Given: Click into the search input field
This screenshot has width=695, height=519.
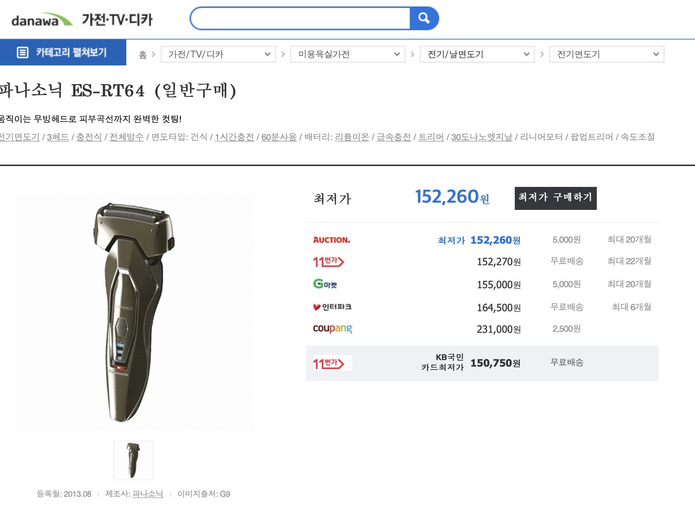Looking at the screenshot, I should [x=300, y=18].
